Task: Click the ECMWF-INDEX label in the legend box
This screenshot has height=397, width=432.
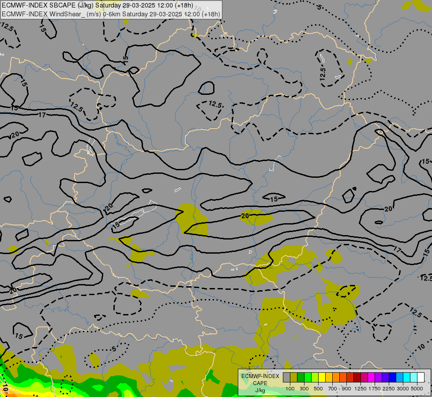Action: (260, 376)
